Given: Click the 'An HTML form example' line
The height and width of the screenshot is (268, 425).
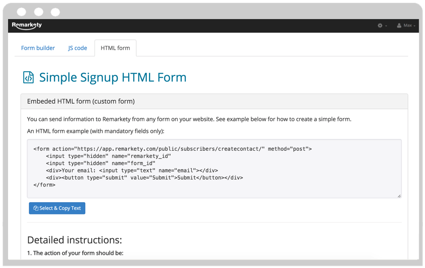Looking at the screenshot, I should click(x=96, y=131).
